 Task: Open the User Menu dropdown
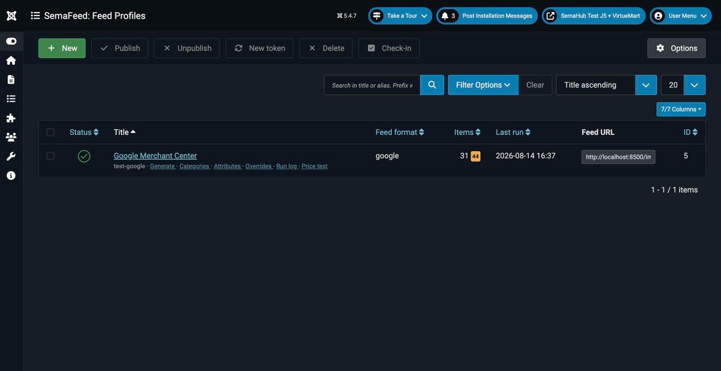(681, 16)
